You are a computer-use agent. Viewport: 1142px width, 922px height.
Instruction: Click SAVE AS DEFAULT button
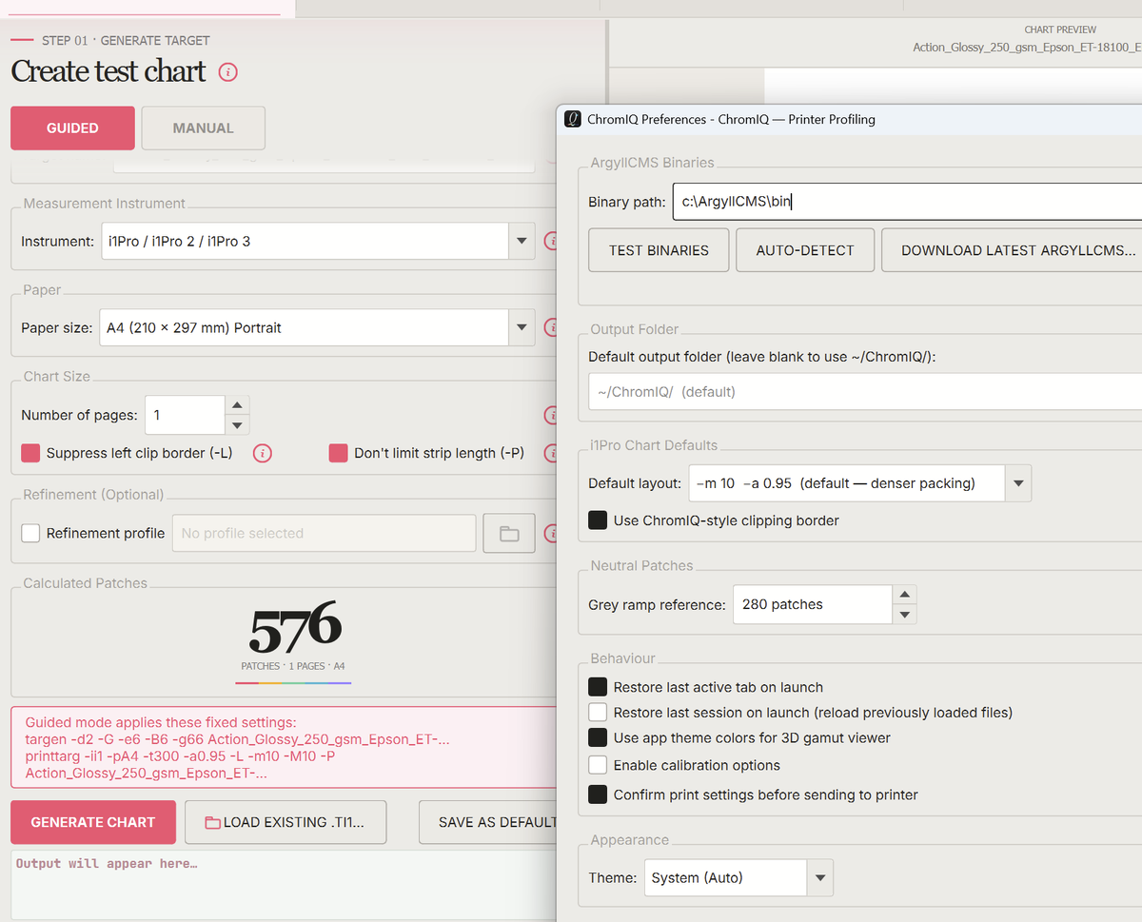pyautogui.click(x=488, y=822)
